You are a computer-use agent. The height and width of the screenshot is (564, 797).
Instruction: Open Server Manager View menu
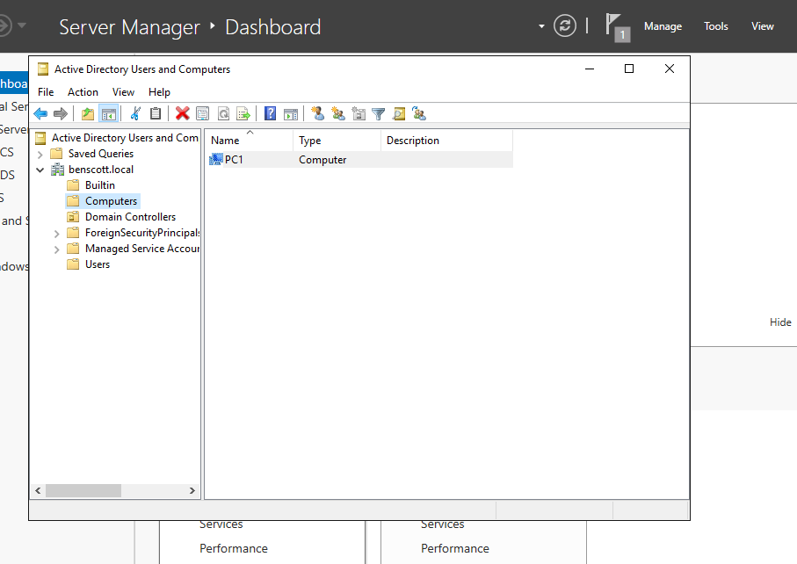(763, 26)
